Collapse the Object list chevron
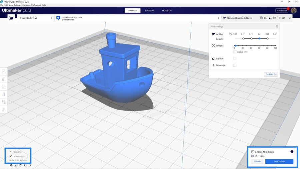Screen dimensions: 300x169 (x=11, y=152)
